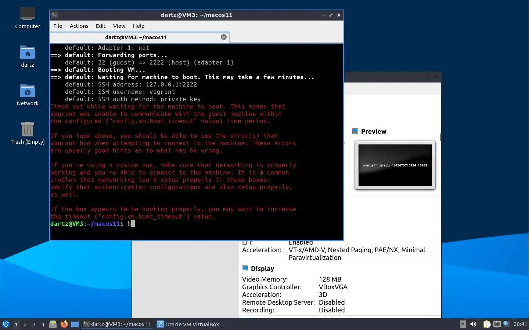Close the terminal window
Screen dimensions: 529x330
click(x=339, y=15)
